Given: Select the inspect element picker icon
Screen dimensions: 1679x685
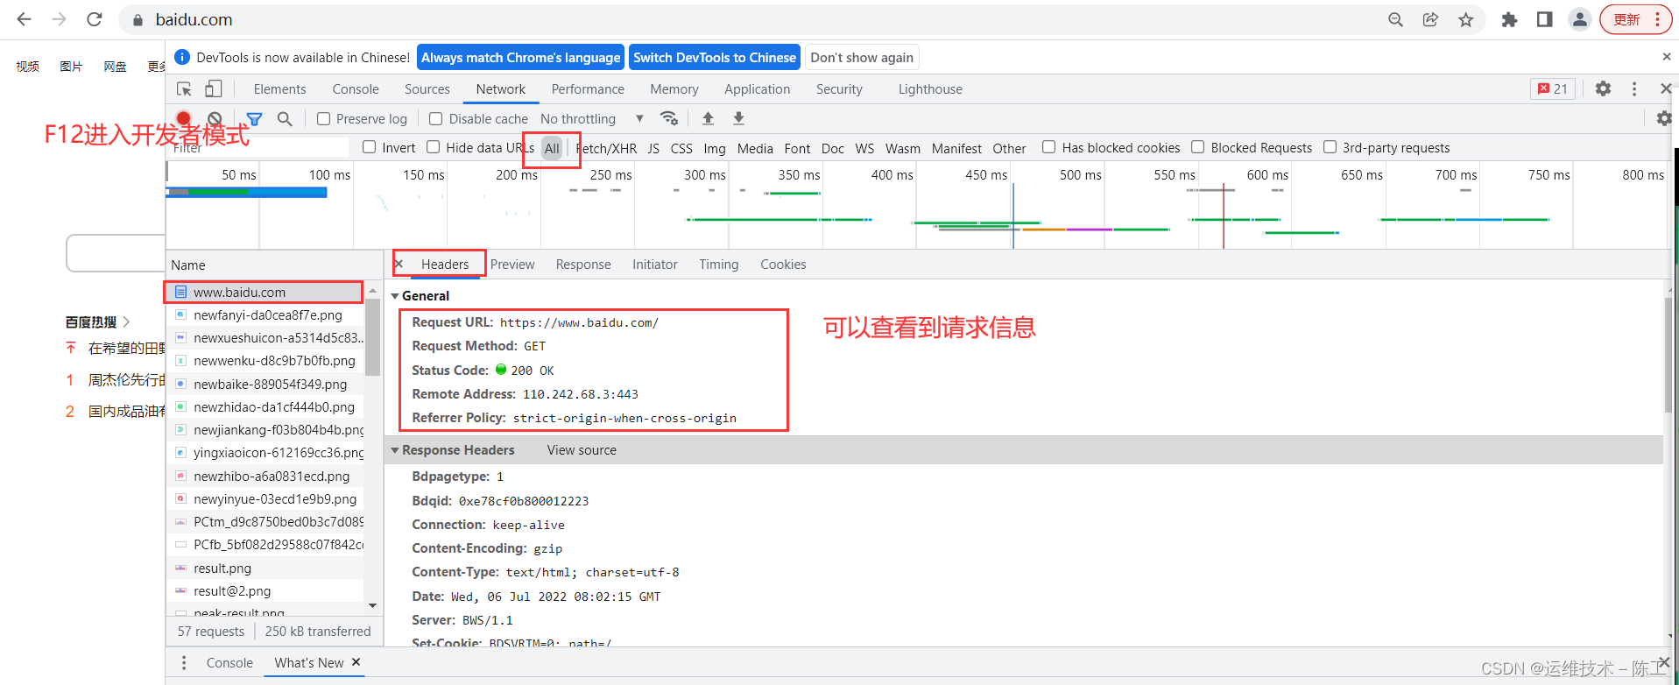Looking at the screenshot, I should coord(184,89).
